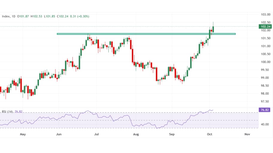The width and height of the screenshot is (273, 153).
Task: Click the 40.00 RSI axis label
Action: click(x=265, y=124)
